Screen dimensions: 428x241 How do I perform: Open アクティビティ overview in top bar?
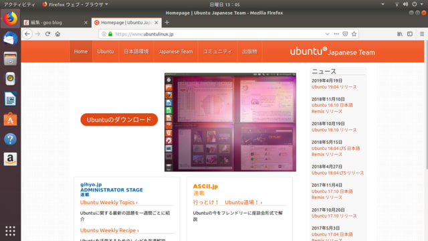coord(19,5)
